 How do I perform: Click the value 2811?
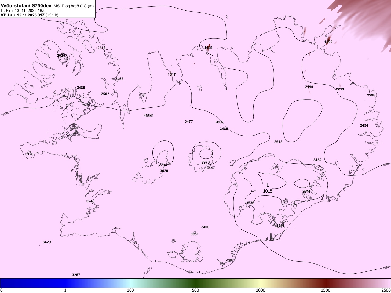click(x=306, y=191)
